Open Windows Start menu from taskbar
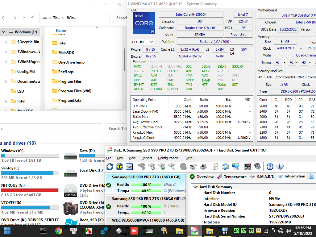The width and height of the screenshot is (316, 237). pyautogui.click(x=7, y=231)
